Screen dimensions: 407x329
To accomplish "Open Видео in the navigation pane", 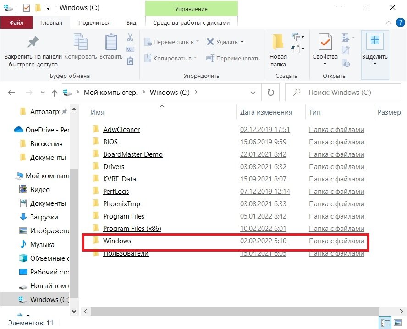I will pos(35,189).
